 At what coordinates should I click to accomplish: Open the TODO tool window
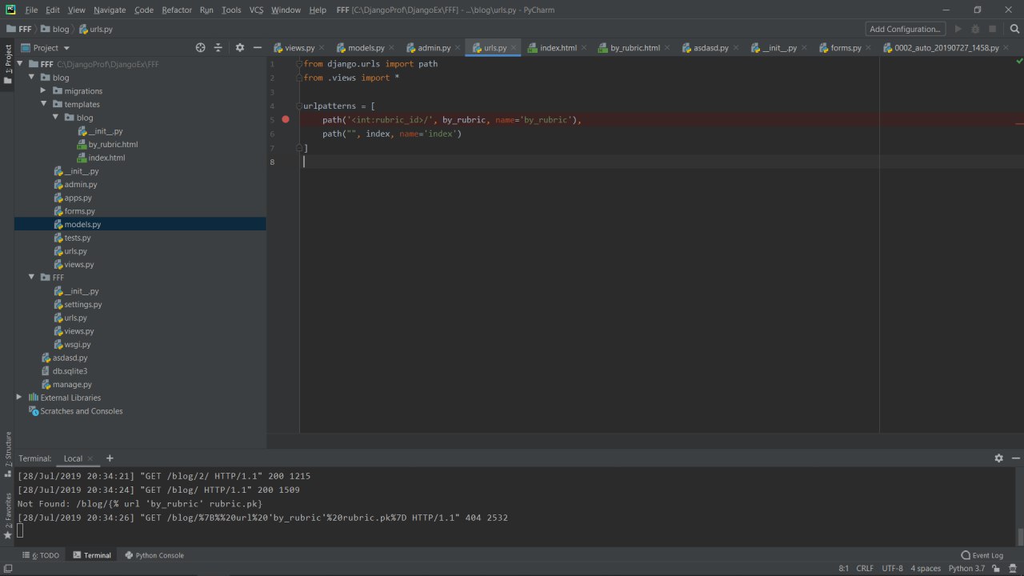pos(41,555)
